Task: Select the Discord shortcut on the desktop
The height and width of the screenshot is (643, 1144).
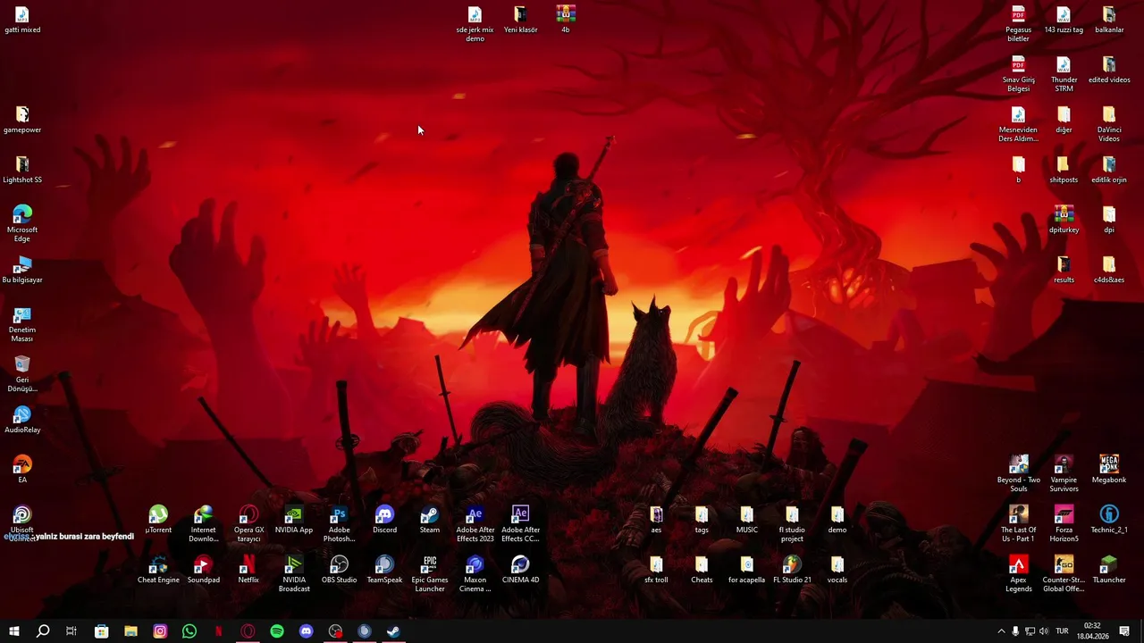Action: (384, 520)
